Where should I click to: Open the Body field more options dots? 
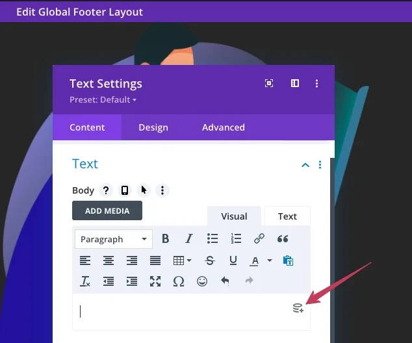[162, 190]
